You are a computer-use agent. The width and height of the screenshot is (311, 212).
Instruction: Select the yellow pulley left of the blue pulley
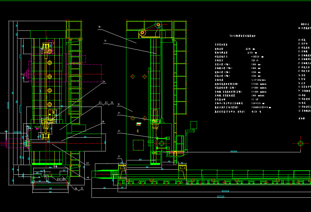143,33
